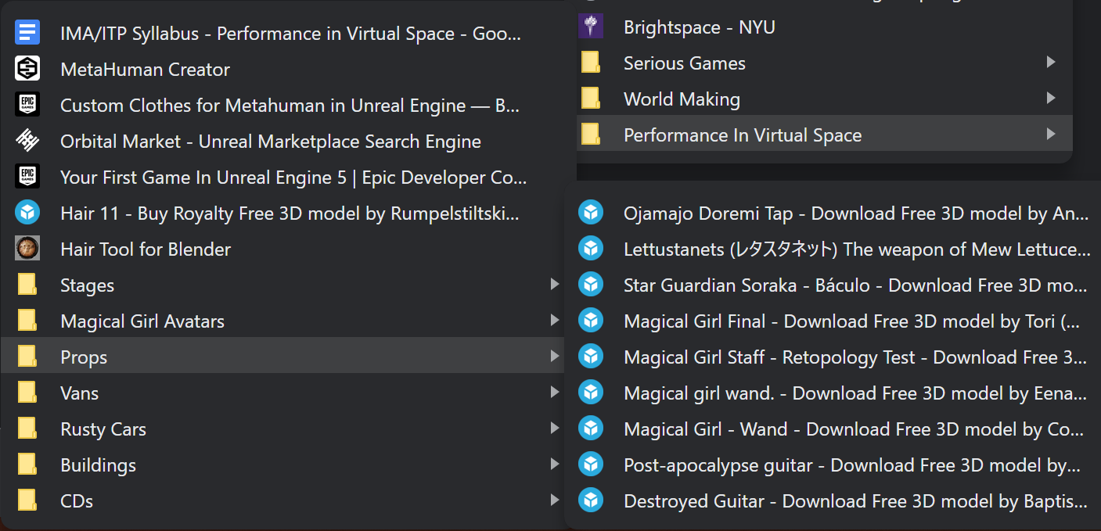The width and height of the screenshot is (1101, 531).
Task: Click the Serious Games folder icon
Action: click(x=591, y=63)
